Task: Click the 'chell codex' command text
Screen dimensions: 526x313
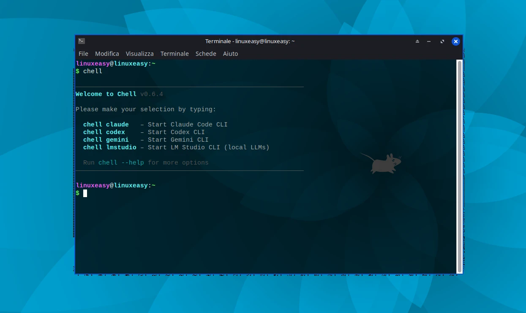Action: pos(104,132)
